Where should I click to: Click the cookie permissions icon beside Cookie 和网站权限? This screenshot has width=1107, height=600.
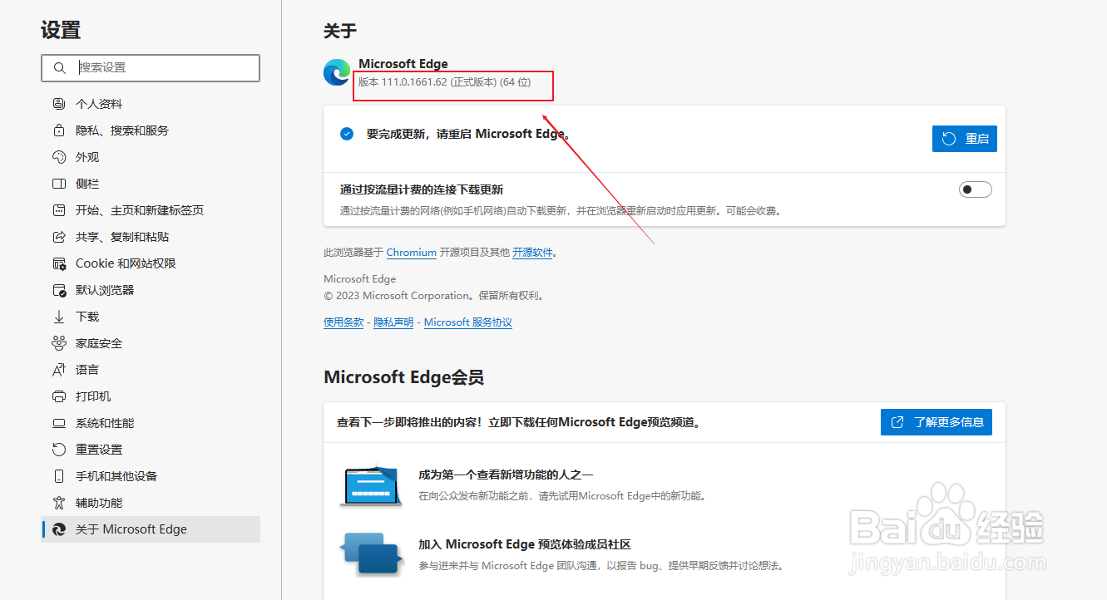click(x=59, y=263)
